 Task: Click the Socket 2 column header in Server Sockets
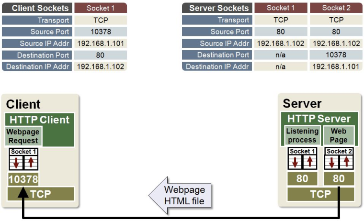336,8
